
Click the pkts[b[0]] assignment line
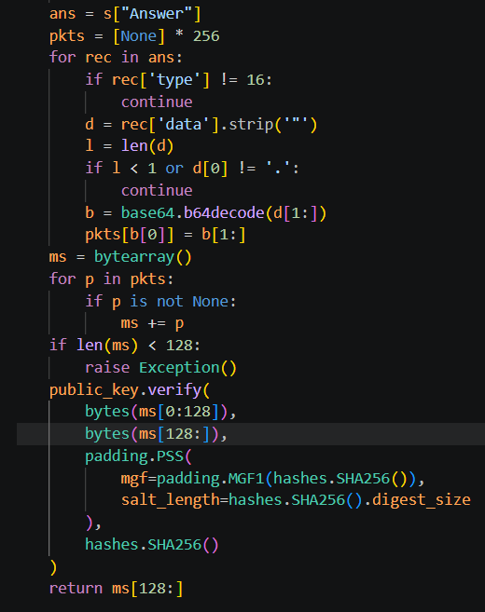[x=165, y=235]
